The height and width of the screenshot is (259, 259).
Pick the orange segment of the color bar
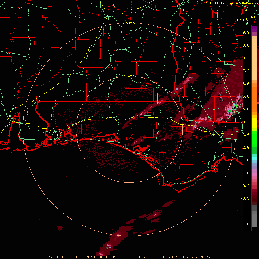coord(254,99)
